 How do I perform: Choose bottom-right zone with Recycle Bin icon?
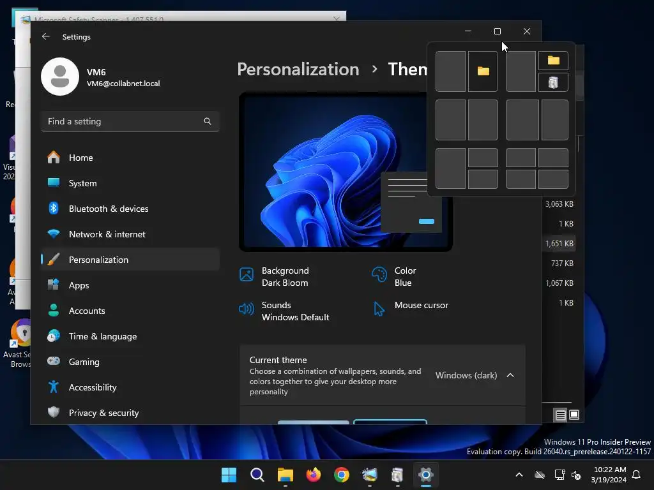[553, 82]
